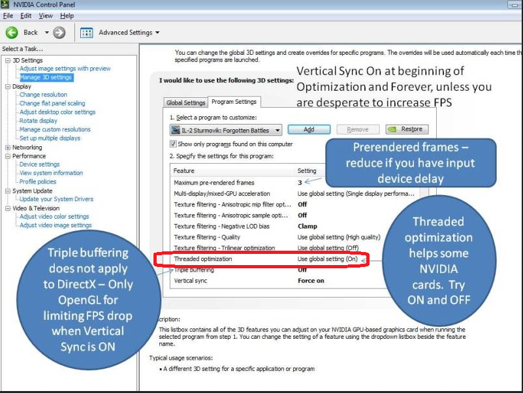Collapse the 3D Settings tree node
The image size is (523, 393).
coord(8,60)
